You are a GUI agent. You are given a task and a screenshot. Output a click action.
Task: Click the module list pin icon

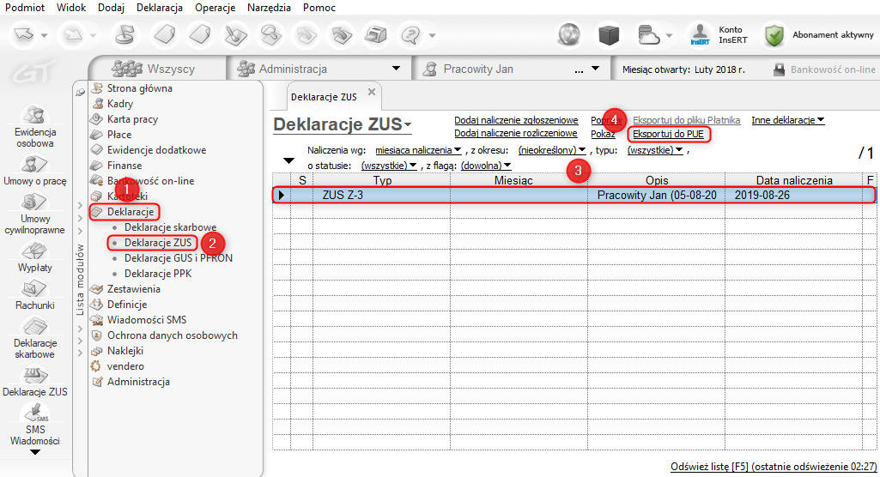click(x=80, y=93)
